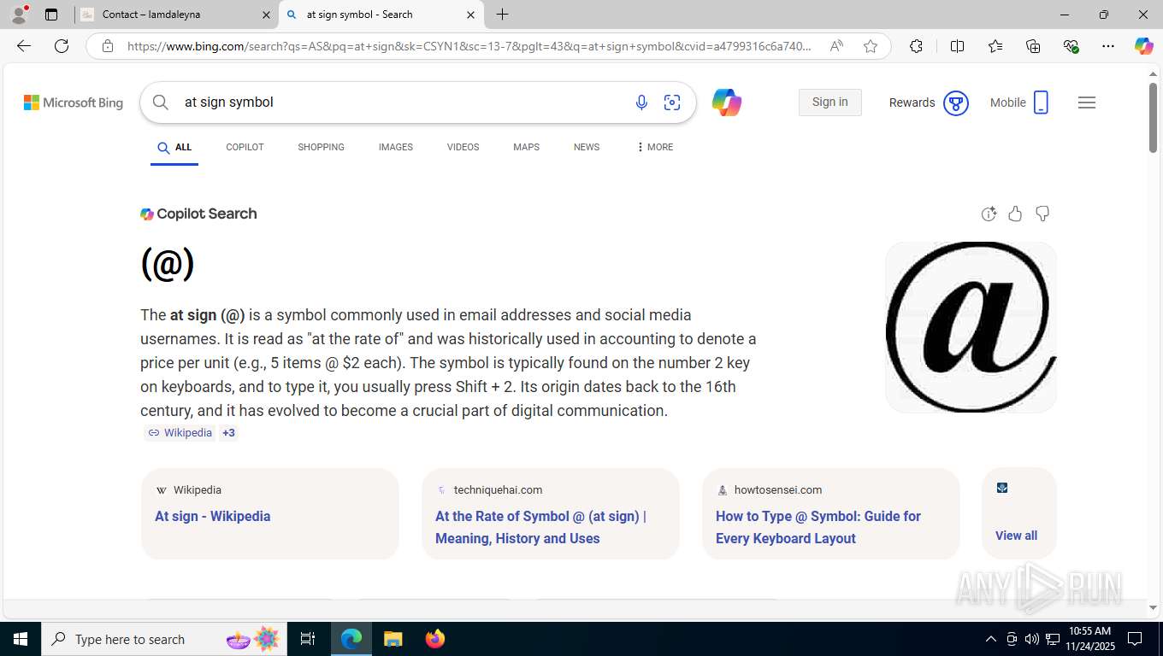Click the thumbs up feedback icon
The height and width of the screenshot is (656, 1163).
coord(1015,214)
